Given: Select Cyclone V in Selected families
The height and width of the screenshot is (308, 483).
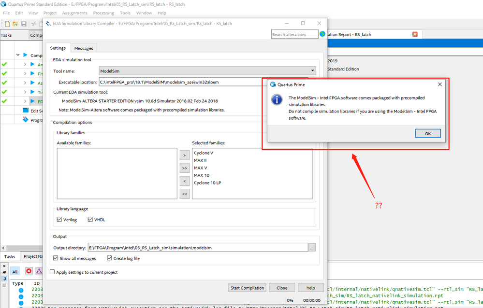Looking at the screenshot, I should tap(203, 153).
